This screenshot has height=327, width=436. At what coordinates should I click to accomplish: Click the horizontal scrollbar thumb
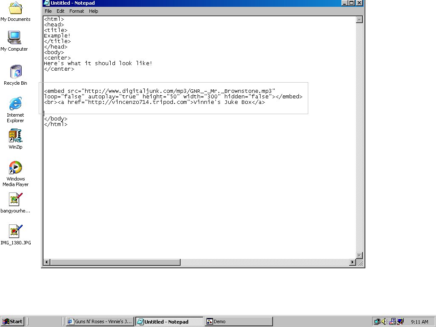115,262
